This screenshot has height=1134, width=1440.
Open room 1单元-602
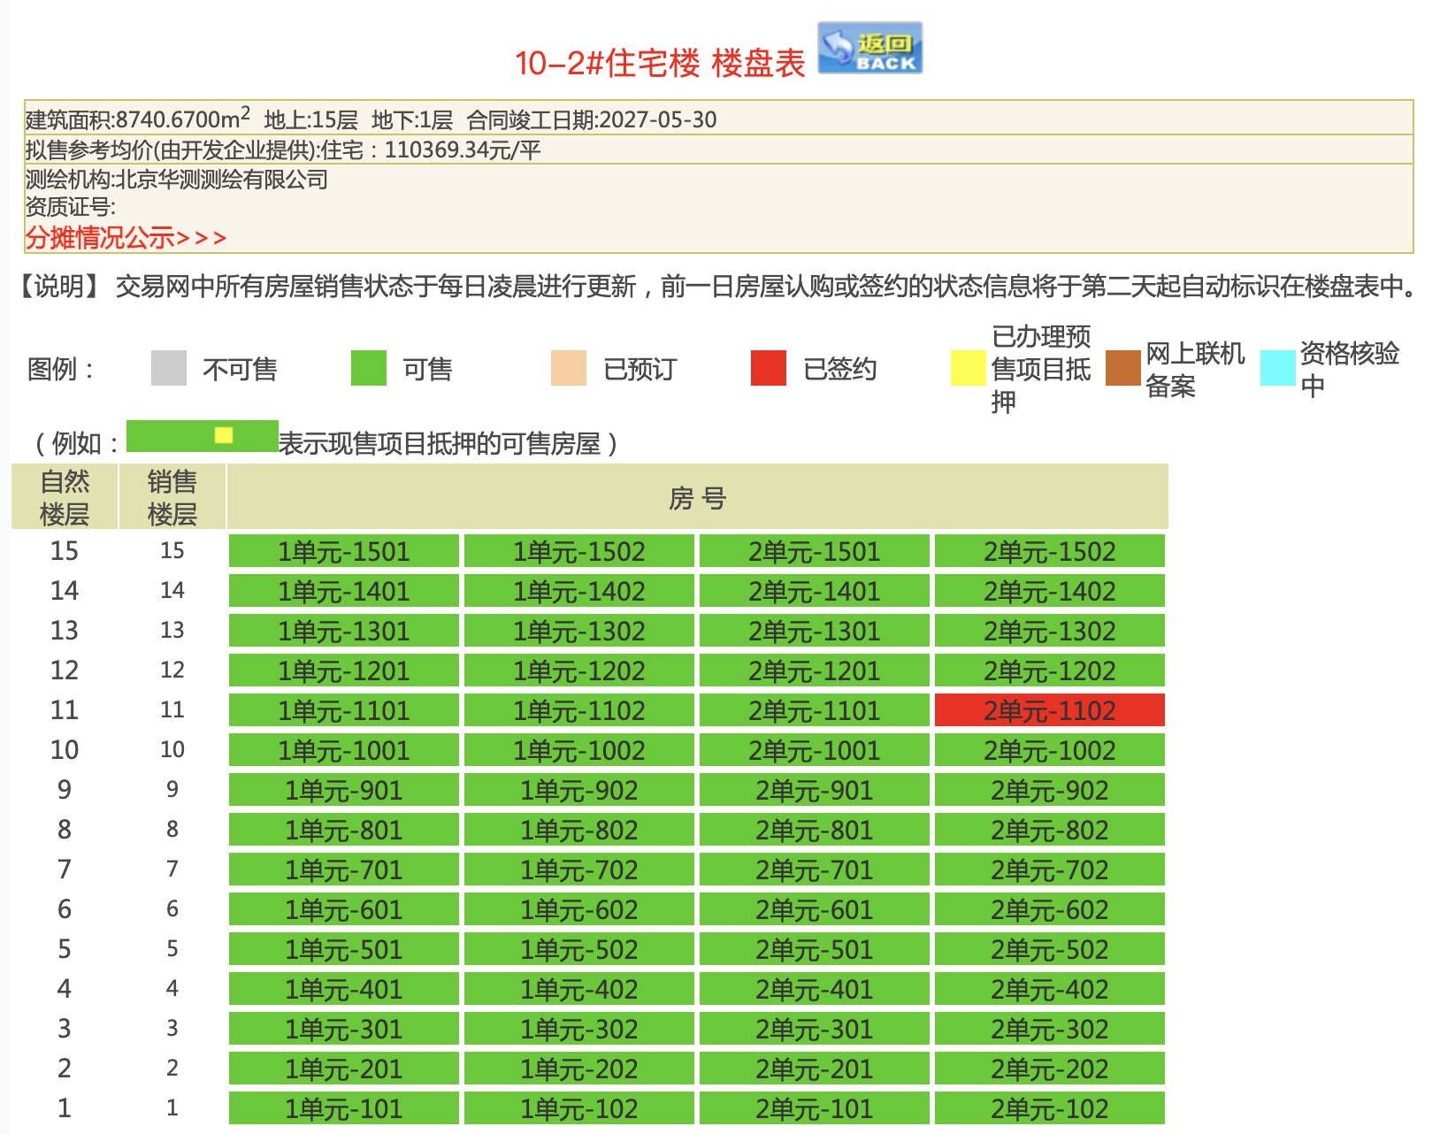(x=579, y=909)
